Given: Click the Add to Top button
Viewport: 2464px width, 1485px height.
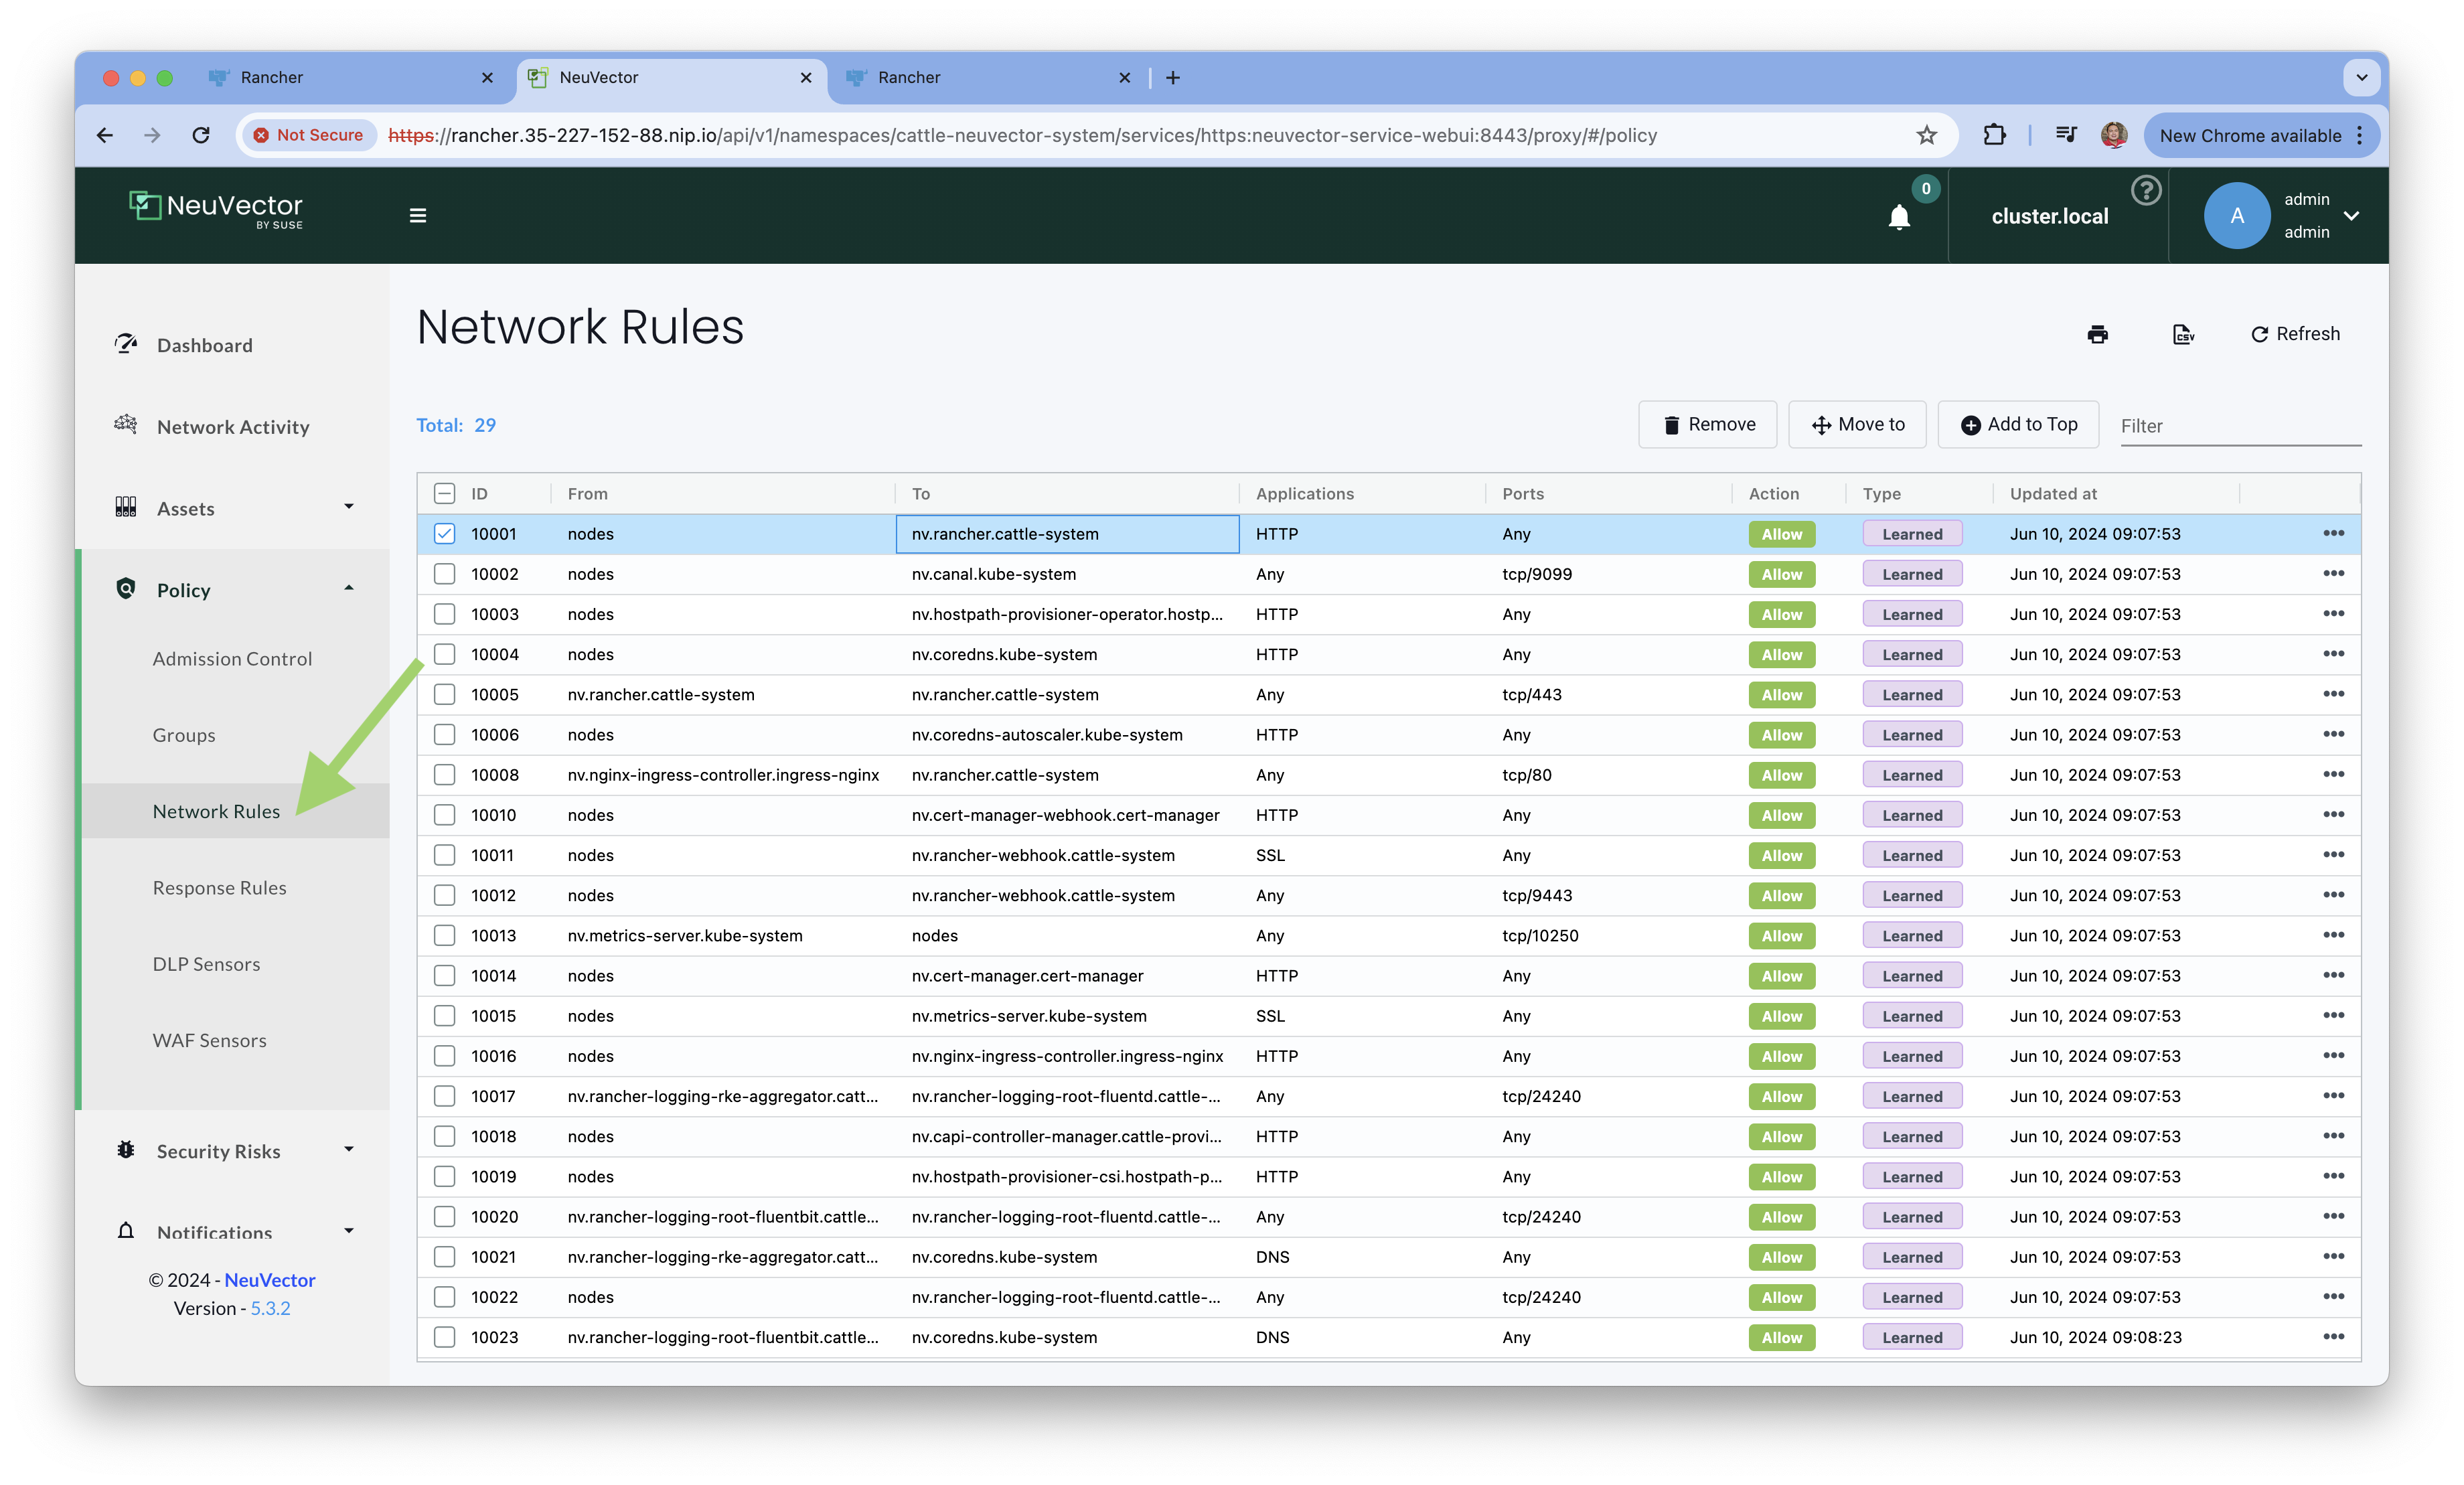Looking at the screenshot, I should coord(2018,424).
